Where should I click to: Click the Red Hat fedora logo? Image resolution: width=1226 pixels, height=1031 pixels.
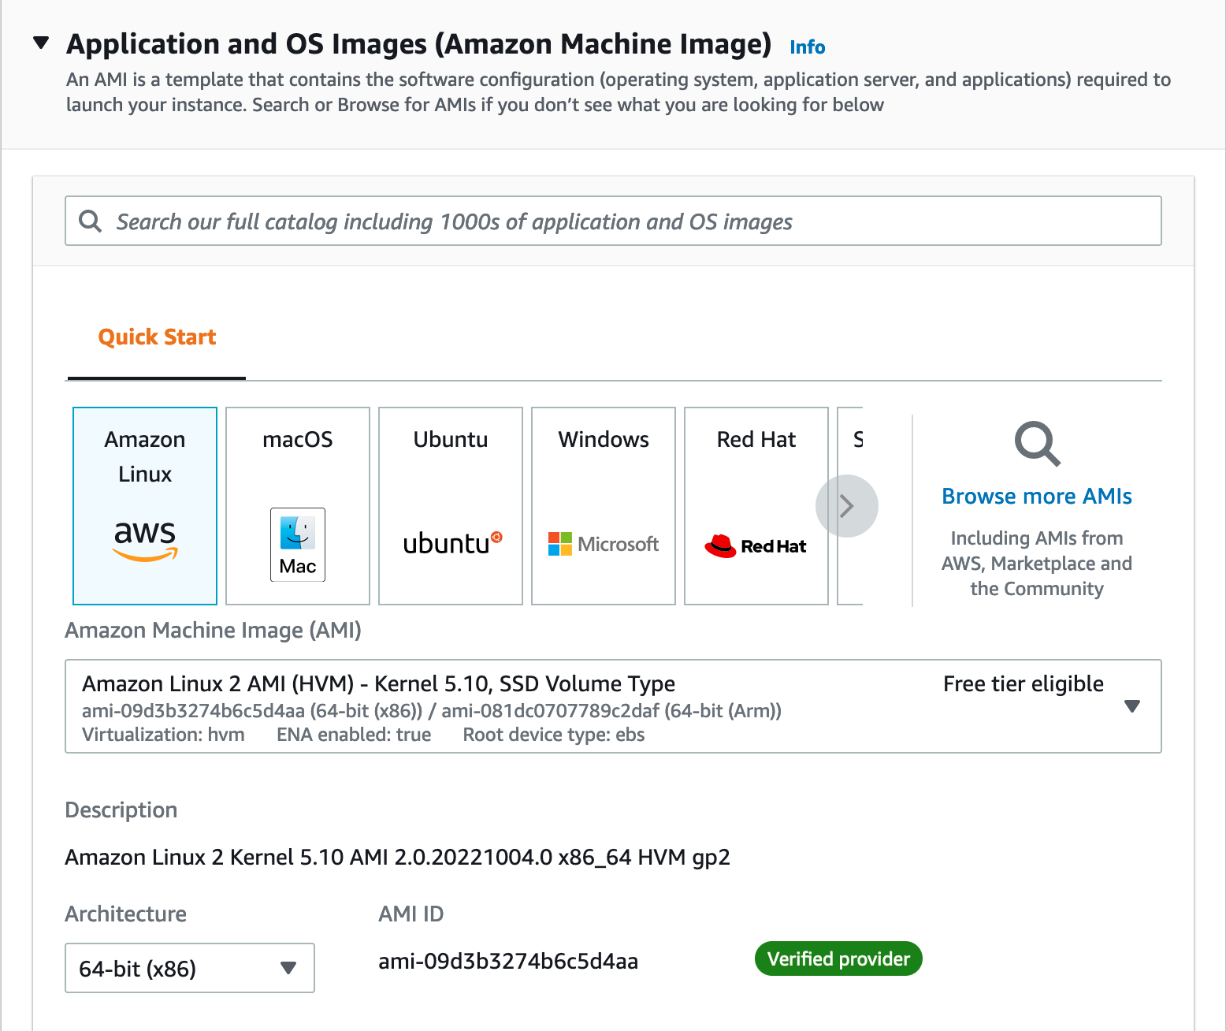pyautogui.click(x=755, y=545)
